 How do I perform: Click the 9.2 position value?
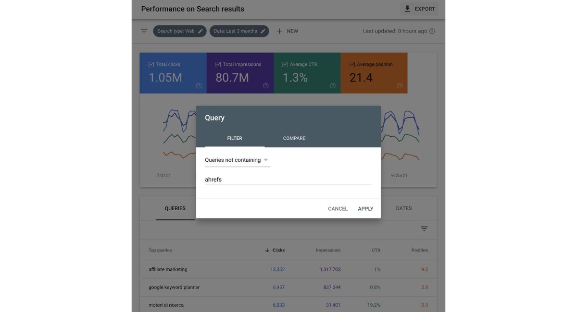(x=425, y=270)
